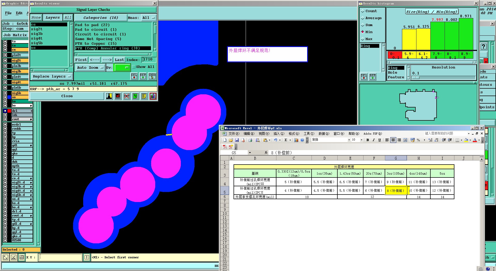The image size is (496, 271).
Task: Click the Excel Open folder icon
Action: point(231,140)
